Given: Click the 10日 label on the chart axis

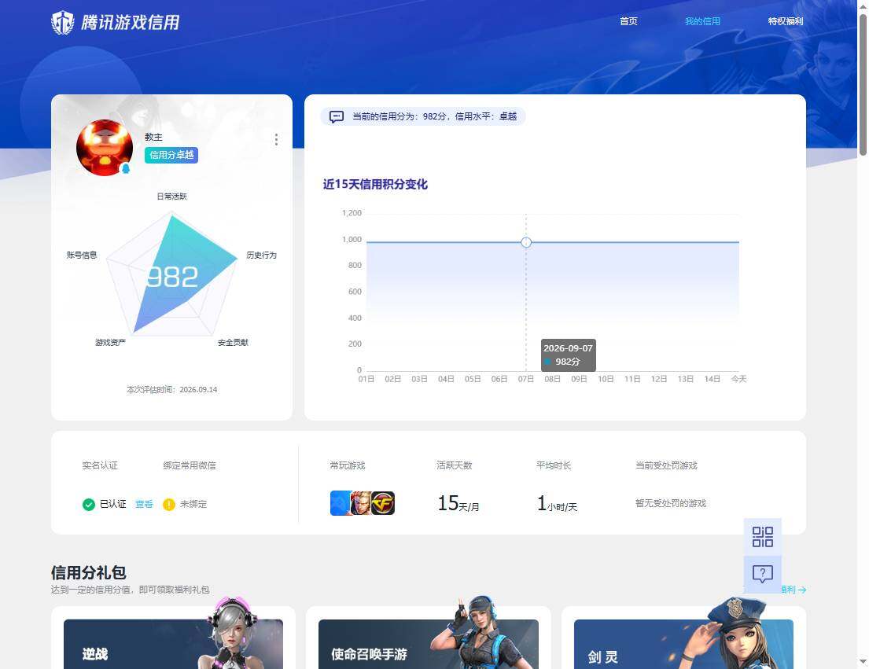Looking at the screenshot, I should coord(606,379).
